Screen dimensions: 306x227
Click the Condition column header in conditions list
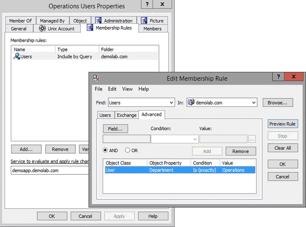point(205,163)
